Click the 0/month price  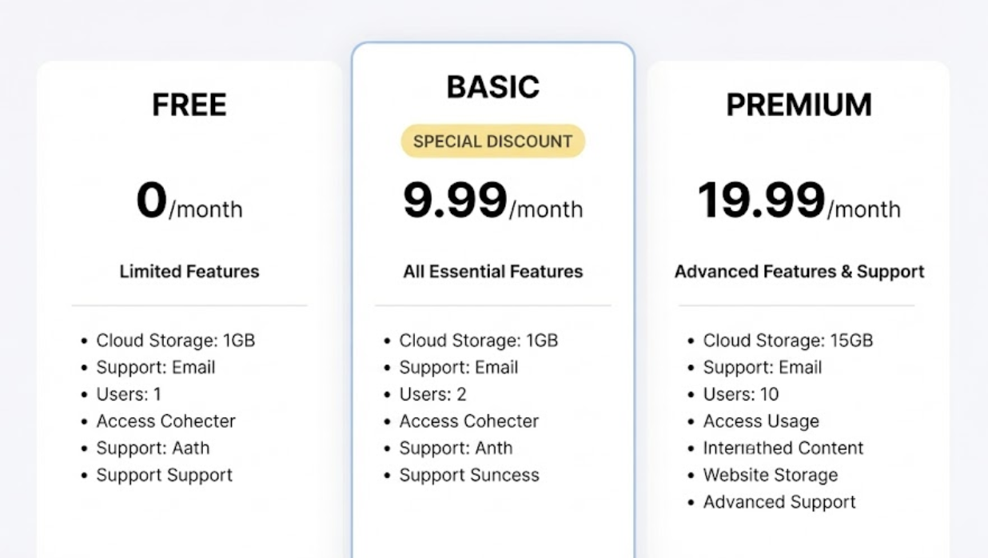click(189, 202)
